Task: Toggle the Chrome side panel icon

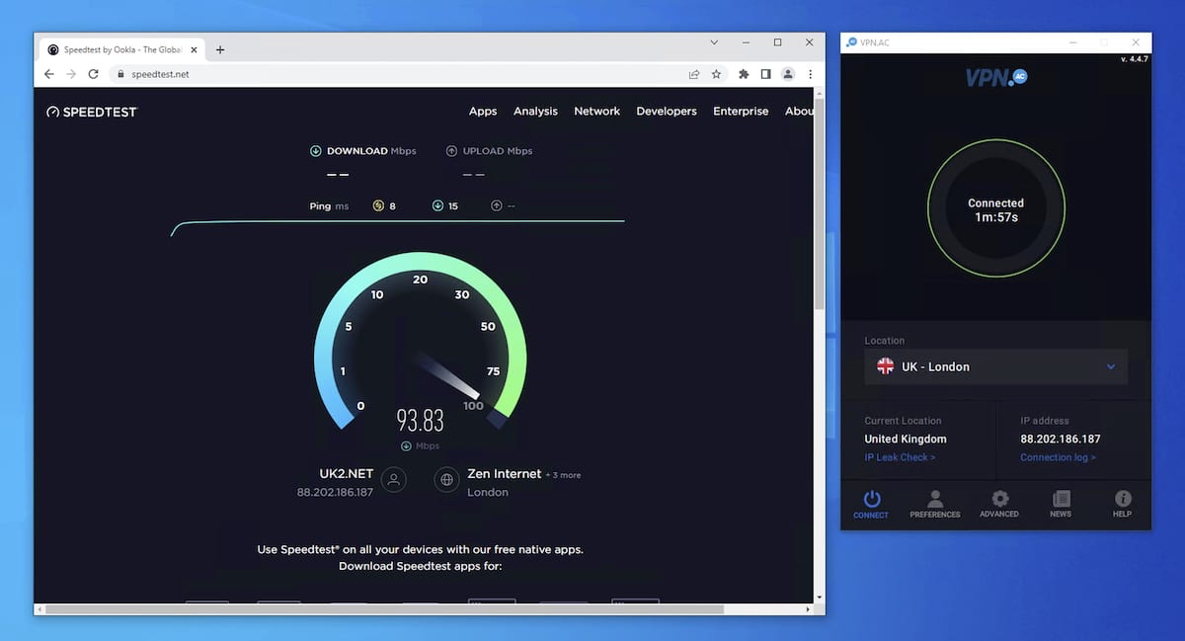Action: (765, 74)
